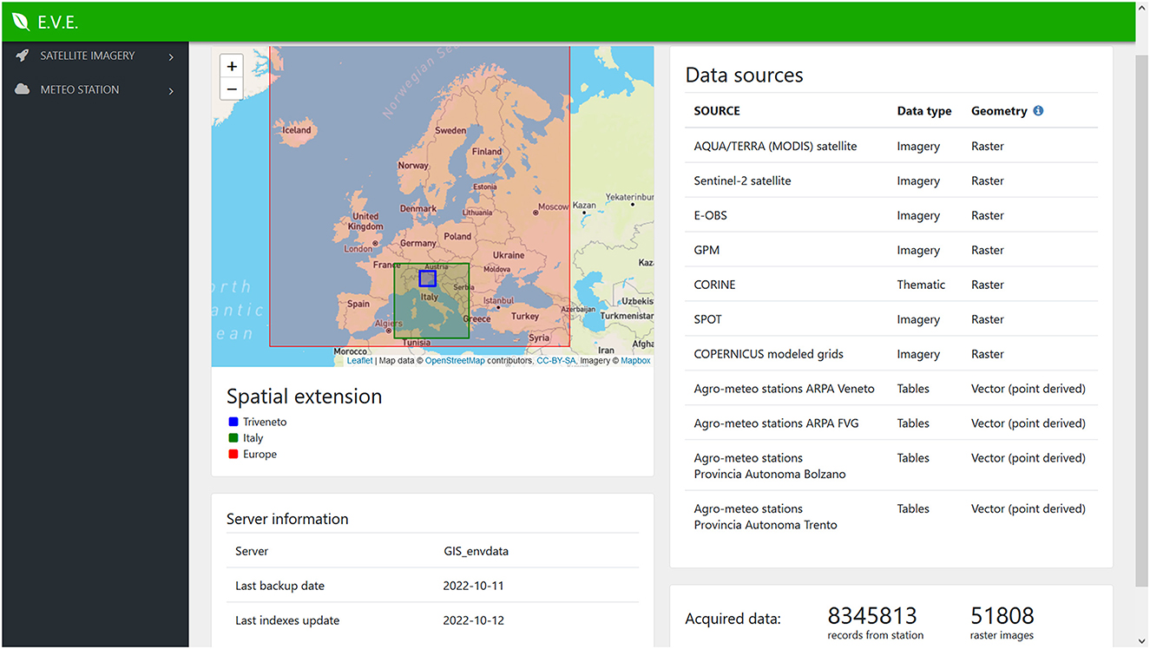Click the blue Triveneto rectangle on the map
The image size is (1150, 649).
click(x=427, y=279)
